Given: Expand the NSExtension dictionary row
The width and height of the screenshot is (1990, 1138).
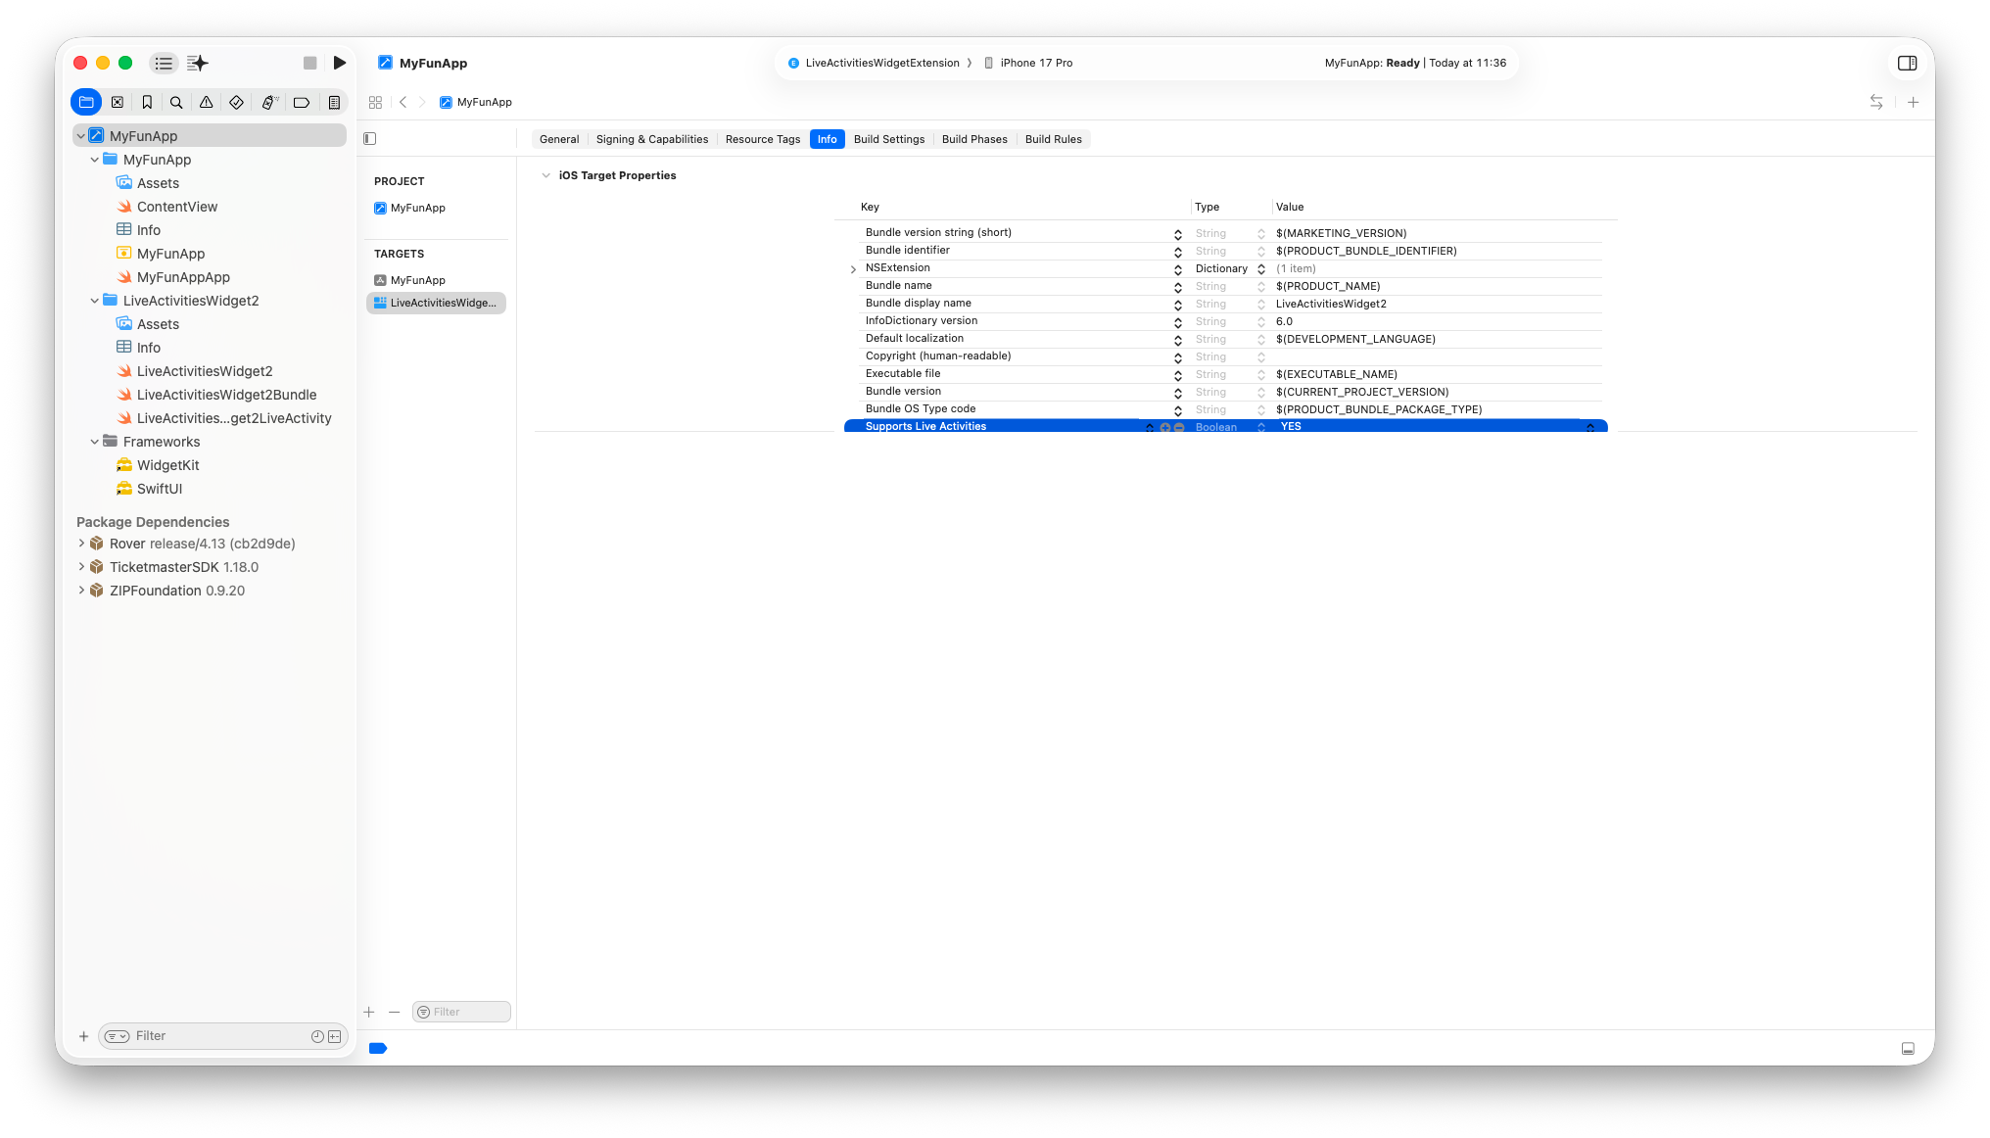Looking at the screenshot, I should click(x=852, y=268).
